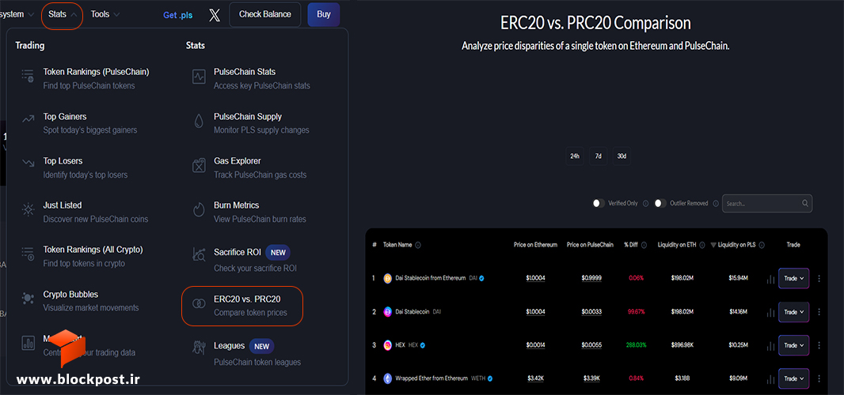
Task: Expand the Tools menu in top bar
Action: (x=105, y=14)
